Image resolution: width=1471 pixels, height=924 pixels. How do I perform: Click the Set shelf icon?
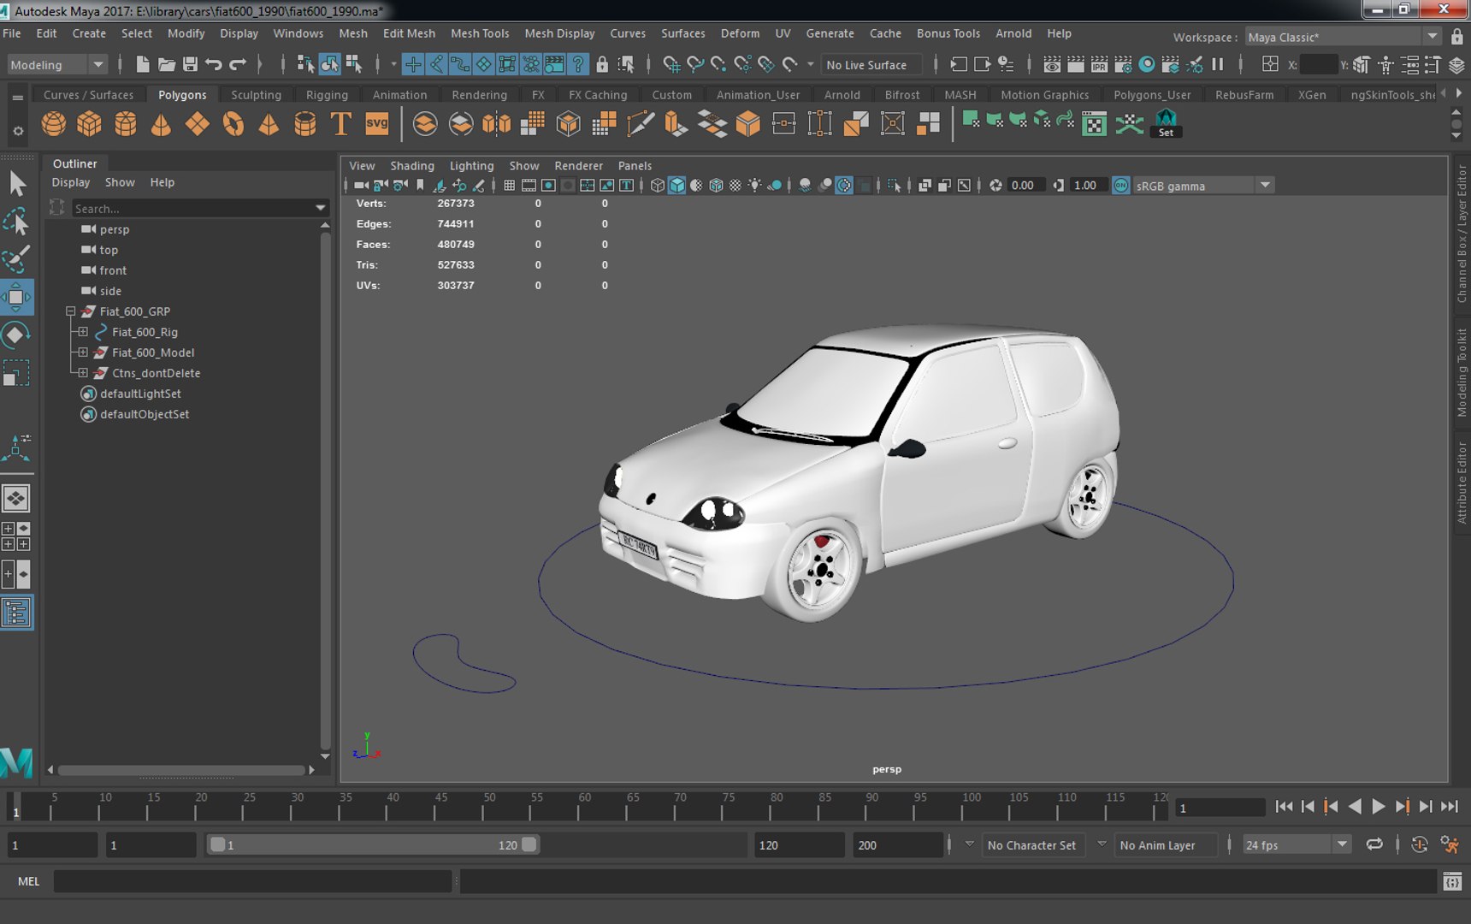1167,124
